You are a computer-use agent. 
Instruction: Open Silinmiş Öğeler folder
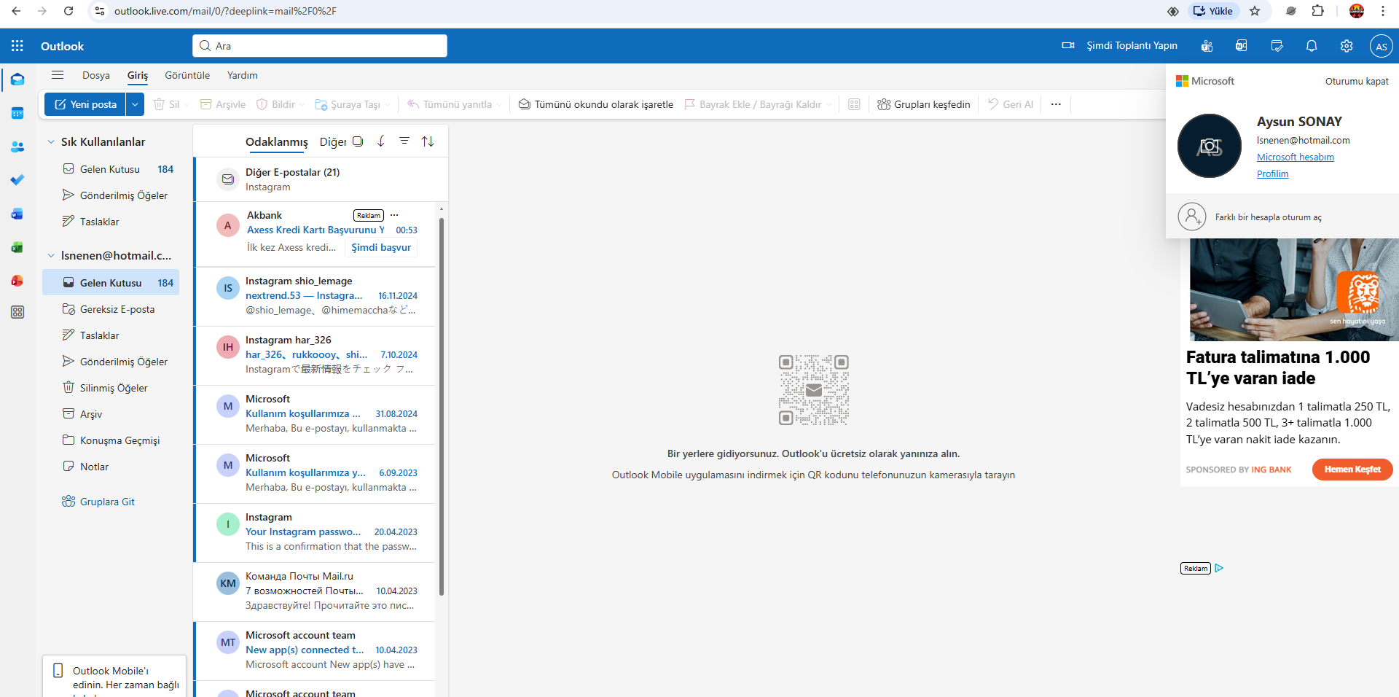[x=111, y=388]
